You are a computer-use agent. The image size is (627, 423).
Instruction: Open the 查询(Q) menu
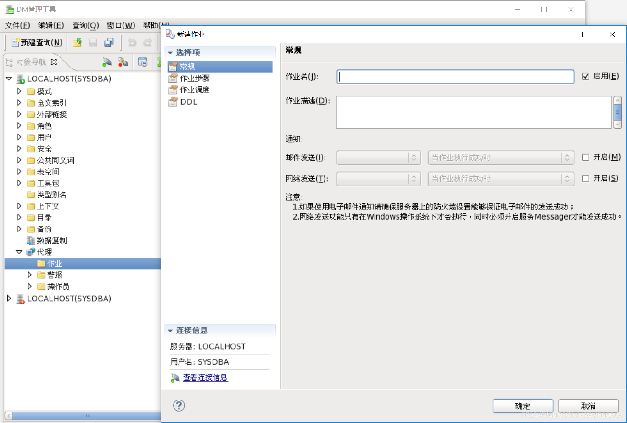point(85,25)
